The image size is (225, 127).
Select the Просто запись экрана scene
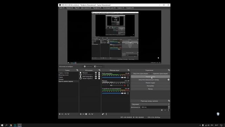coord(69,81)
